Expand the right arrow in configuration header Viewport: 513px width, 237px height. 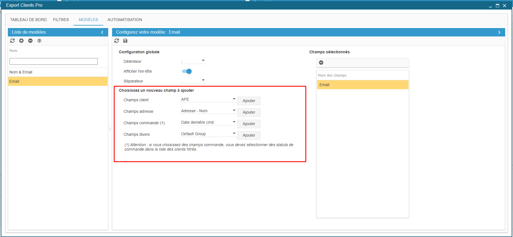click(499, 32)
